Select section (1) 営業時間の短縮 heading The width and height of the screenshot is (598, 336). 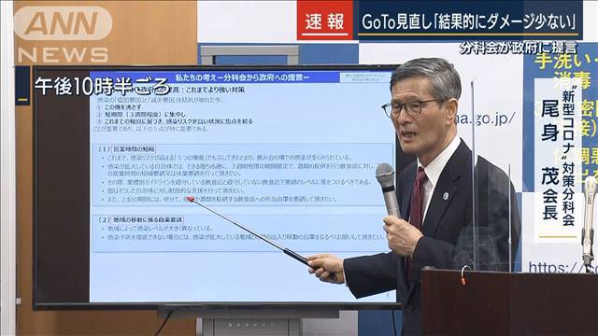(x=127, y=149)
